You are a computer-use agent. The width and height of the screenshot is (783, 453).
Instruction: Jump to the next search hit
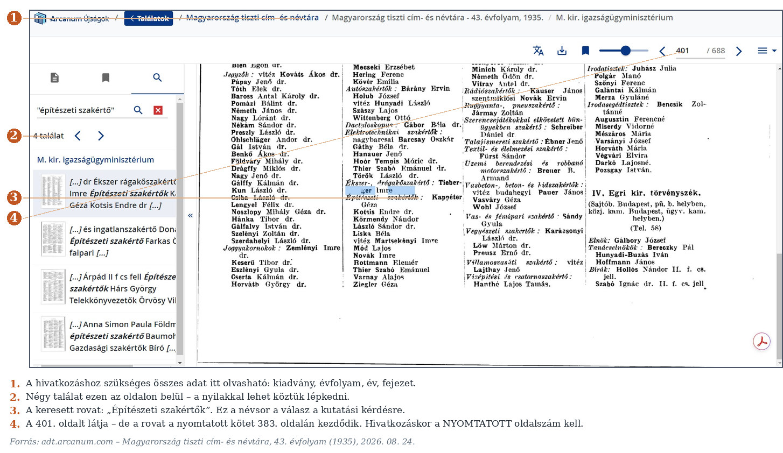click(101, 136)
